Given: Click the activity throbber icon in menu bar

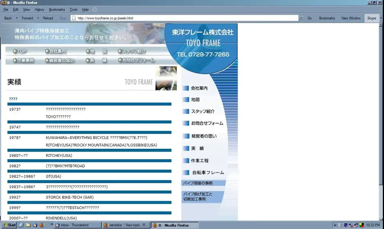Looking at the screenshot, I should 95,10.
